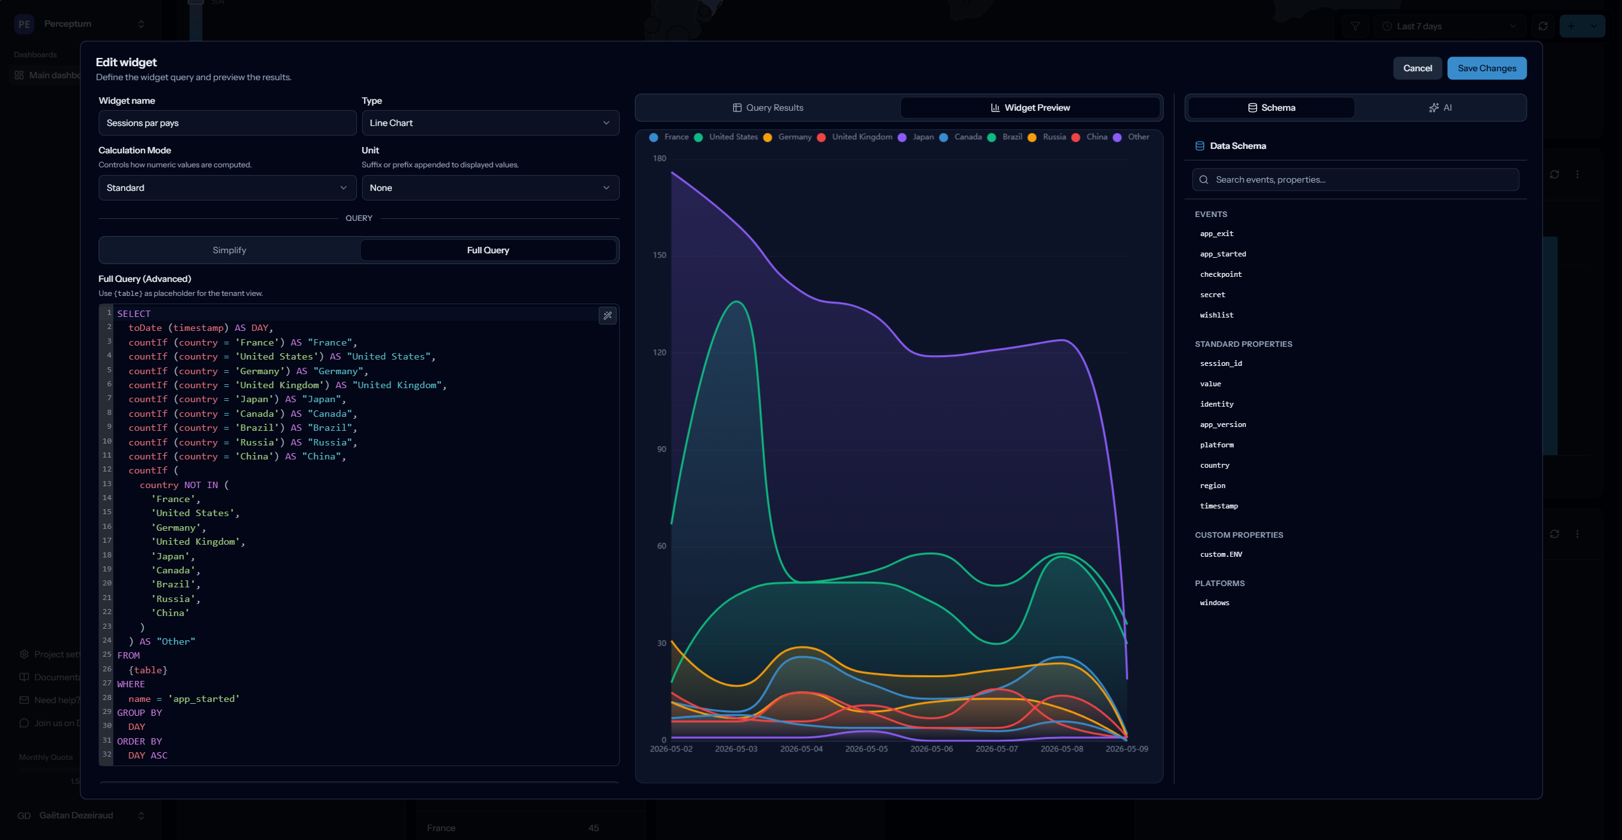Click the timestamp property in schema
1622x840 pixels.
1219,506
